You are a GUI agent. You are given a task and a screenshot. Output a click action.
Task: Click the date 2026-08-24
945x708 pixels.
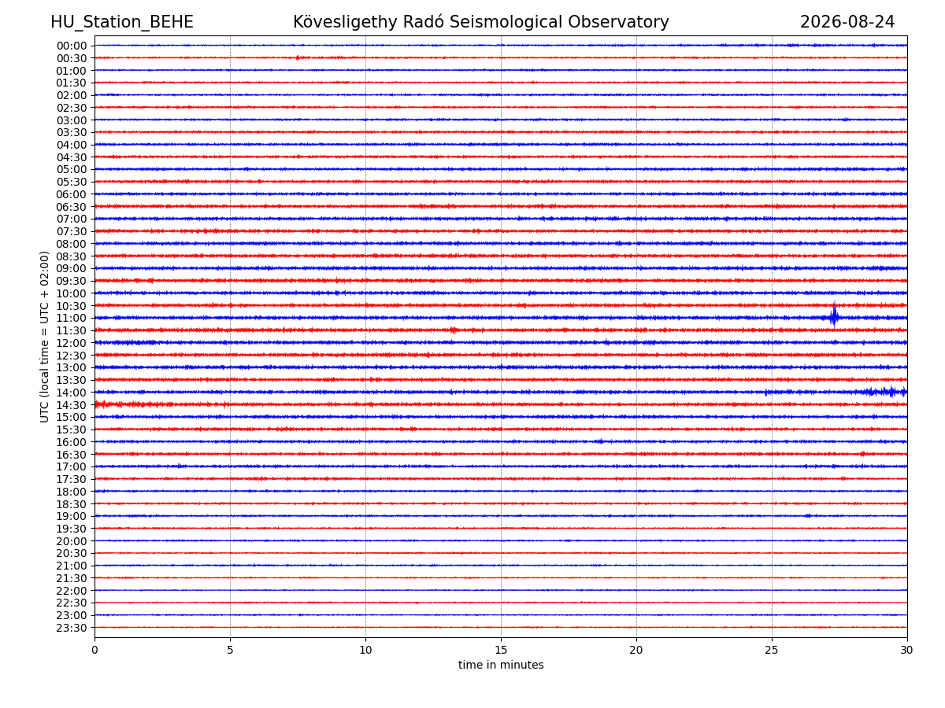pyautogui.click(x=847, y=22)
